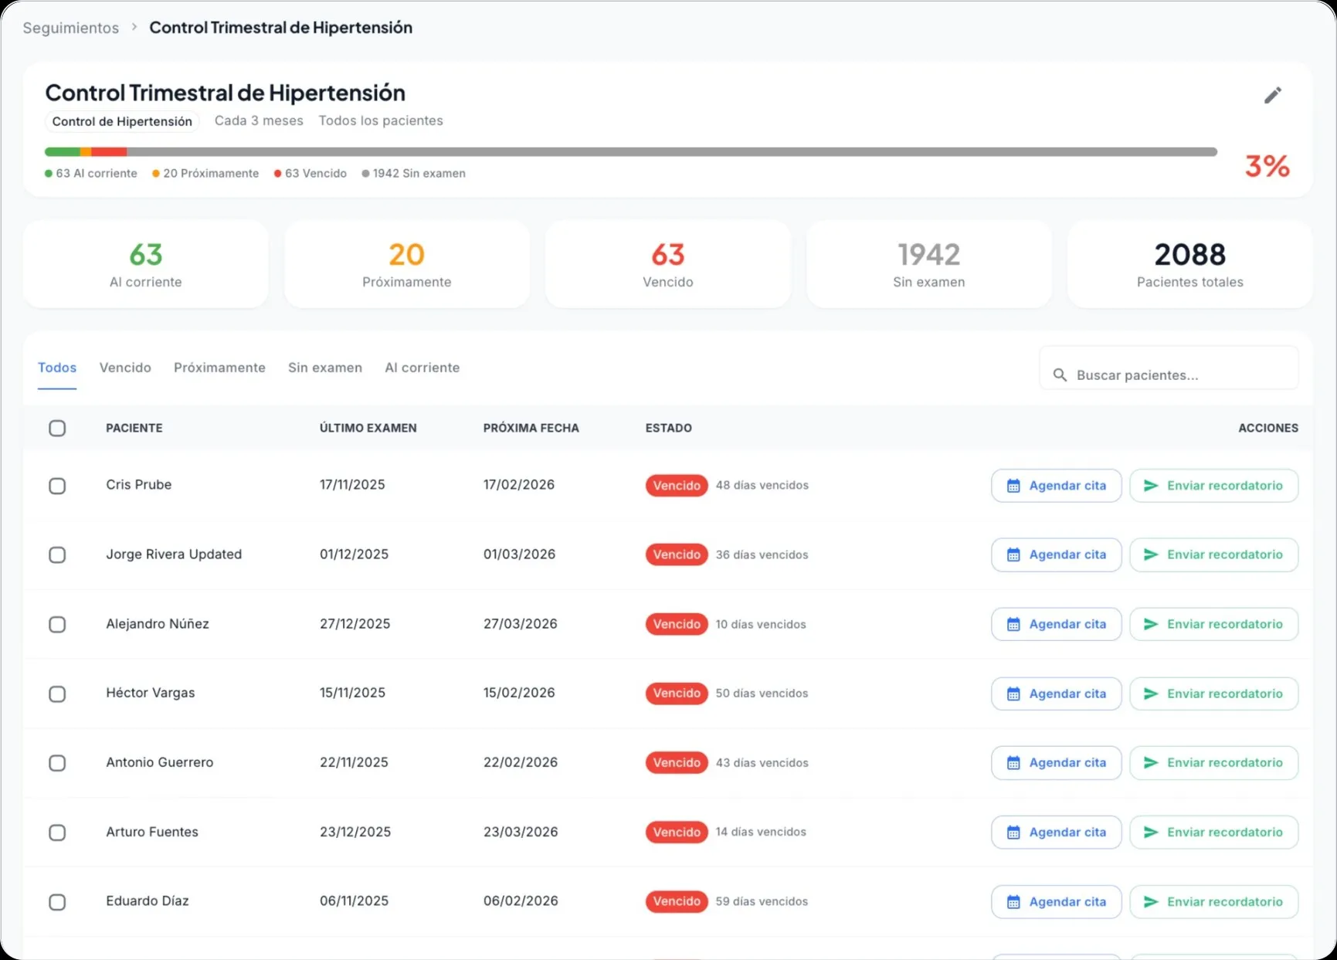Viewport: 1337px width, 960px height.
Task: Click the Cada 3 meses label
Action: pos(259,120)
